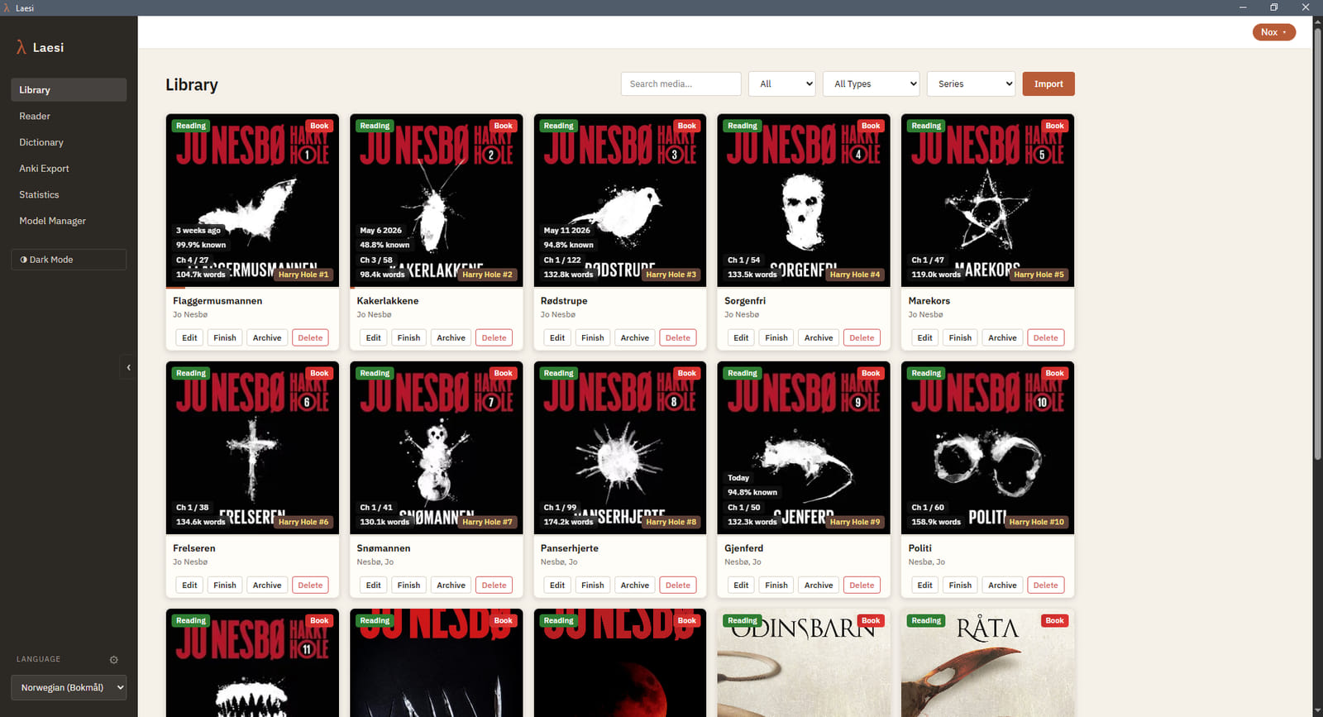Edit the Politi book
This screenshot has height=717, width=1323.
pos(924,585)
